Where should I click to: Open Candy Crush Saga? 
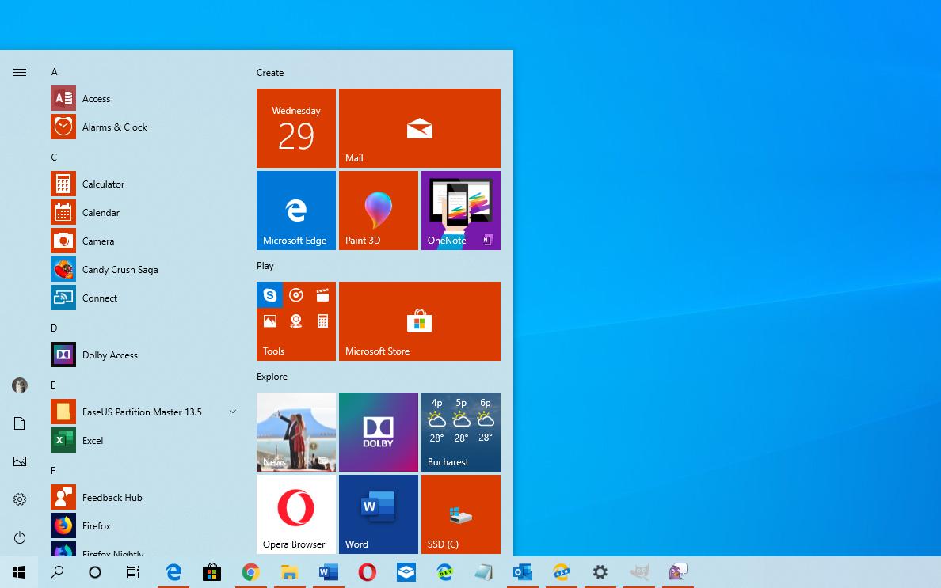click(x=120, y=270)
